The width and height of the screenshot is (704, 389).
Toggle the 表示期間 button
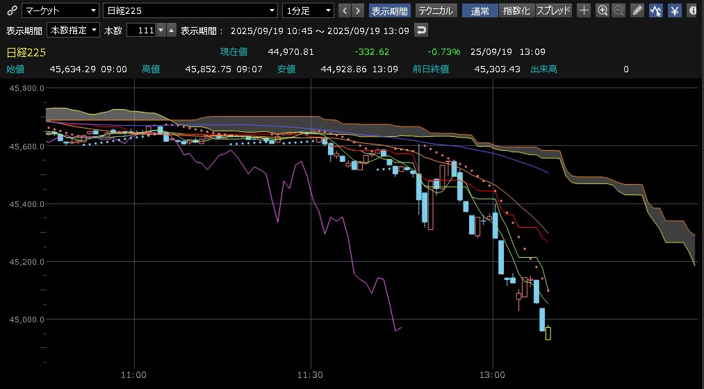[390, 11]
